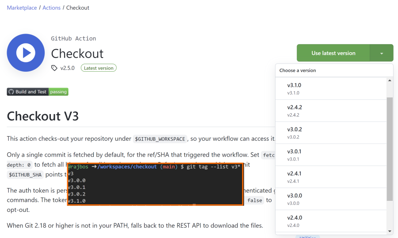398x238 pixels.
Task: Pick version v2.4.1 from the list
Action: point(331,177)
